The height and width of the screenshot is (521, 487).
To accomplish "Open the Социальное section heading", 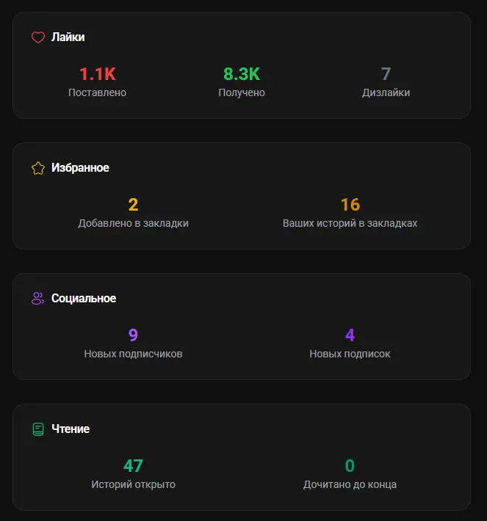I will pyautogui.click(x=84, y=299).
